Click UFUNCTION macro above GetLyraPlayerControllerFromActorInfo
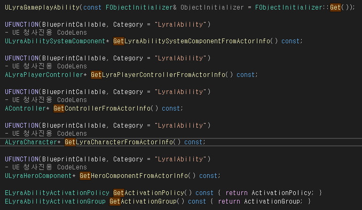The image size is (362, 210). [22, 58]
